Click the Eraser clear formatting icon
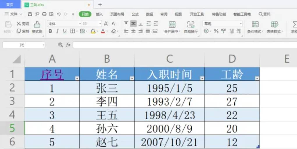297x149 pixels. click(x=114, y=31)
